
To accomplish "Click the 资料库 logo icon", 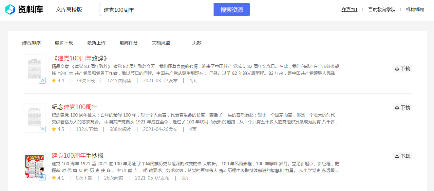I will (x=10, y=9).
